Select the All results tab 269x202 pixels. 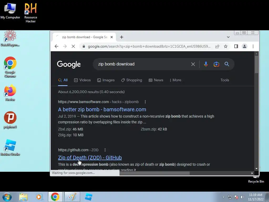63,80
